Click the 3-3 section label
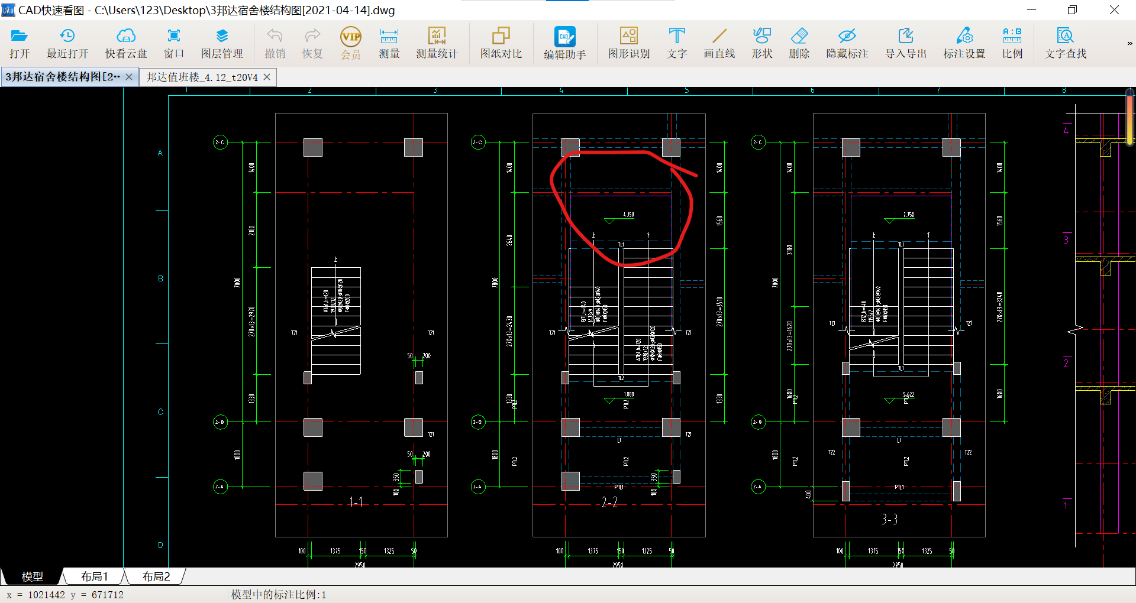The image size is (1136, 603). (x=889, y=520)
